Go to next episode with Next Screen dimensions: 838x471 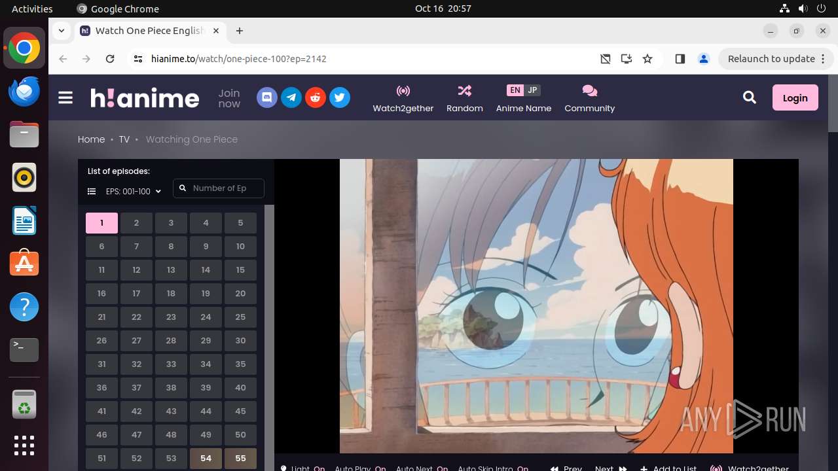[x=611, y=468]
